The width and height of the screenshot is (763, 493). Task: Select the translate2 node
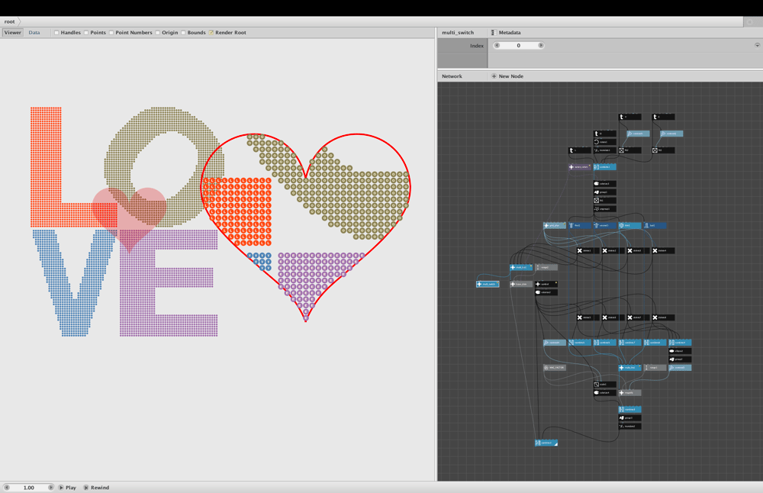630,427
